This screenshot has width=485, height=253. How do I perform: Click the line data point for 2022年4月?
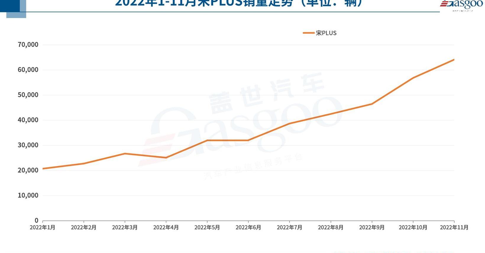166,158
